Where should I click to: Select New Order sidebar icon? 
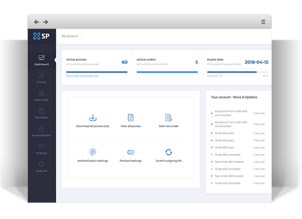41,93
